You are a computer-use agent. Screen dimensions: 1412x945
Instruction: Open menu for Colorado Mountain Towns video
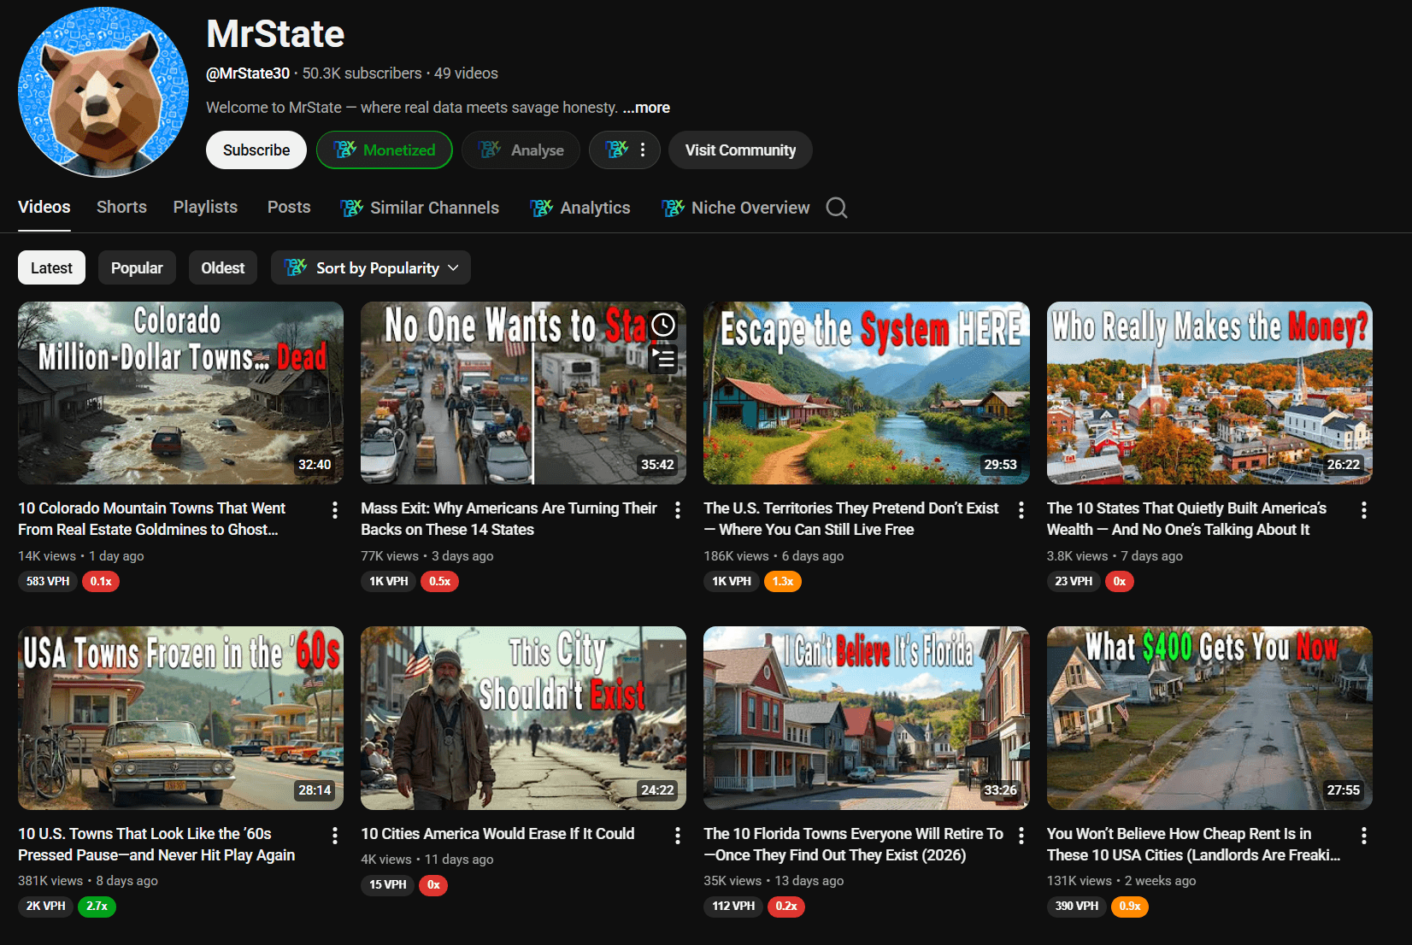(334, 510)
